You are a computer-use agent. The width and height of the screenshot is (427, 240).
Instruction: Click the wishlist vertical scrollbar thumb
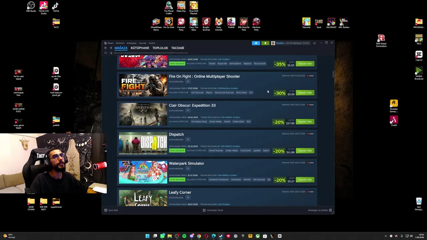pyautogui.click(x=333, y=75)
